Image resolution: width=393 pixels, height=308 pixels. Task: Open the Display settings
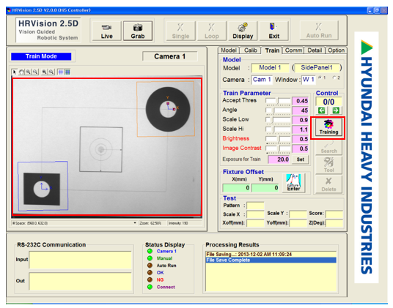(243, 31)
